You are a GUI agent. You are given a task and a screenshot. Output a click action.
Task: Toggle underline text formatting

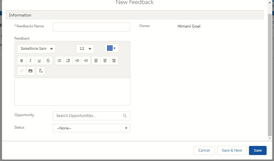39,61
